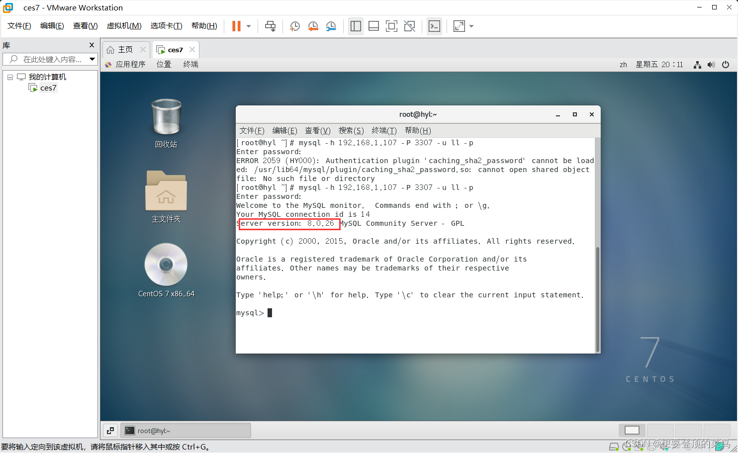This screenshot has width=738, height=453.
Task: Open the snapshot manager
Action: [x=331, y=26]
